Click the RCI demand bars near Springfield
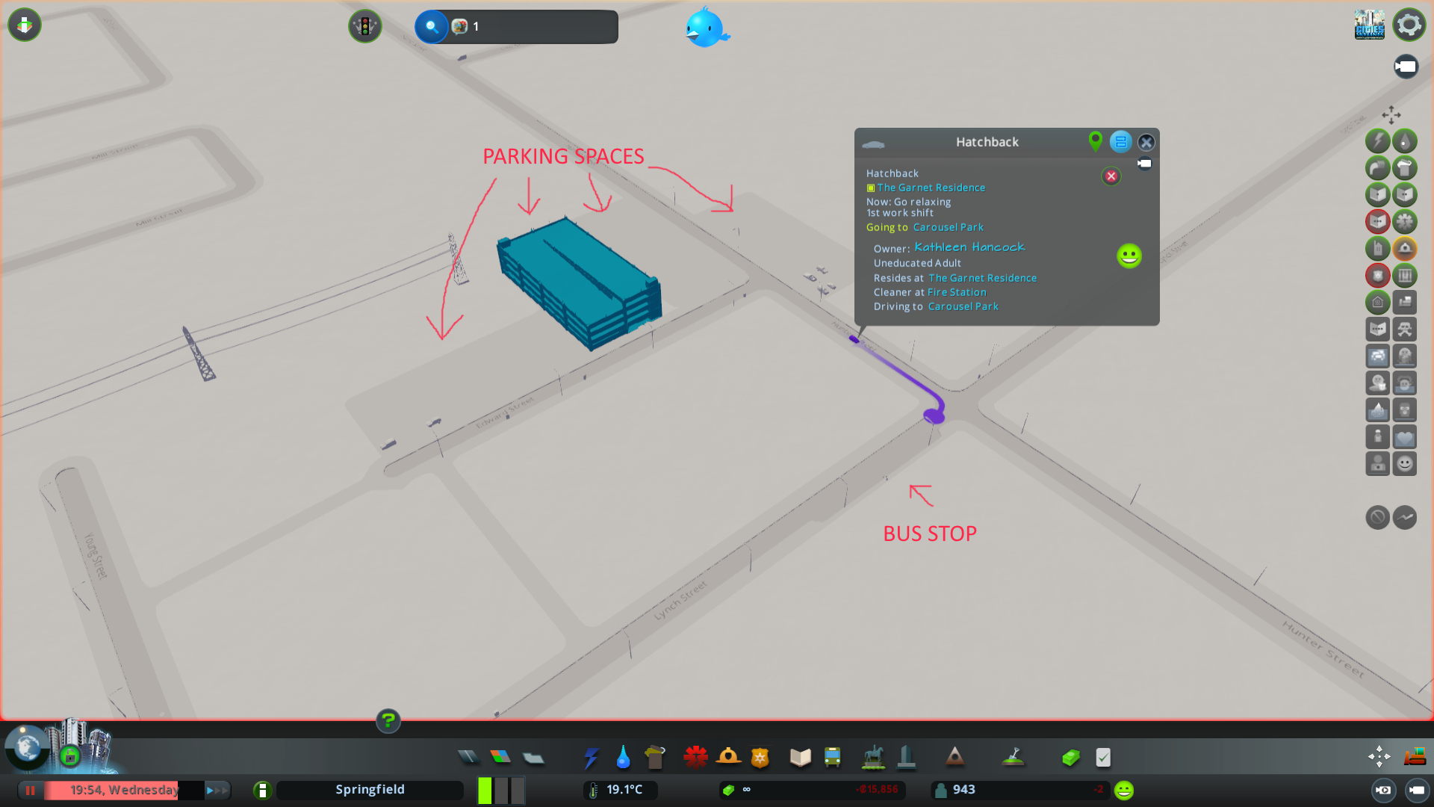Viewport: 1434px width, 807px height. 500,790
